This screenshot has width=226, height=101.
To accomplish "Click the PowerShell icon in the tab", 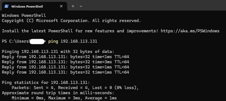I will [x=7, y=6].
